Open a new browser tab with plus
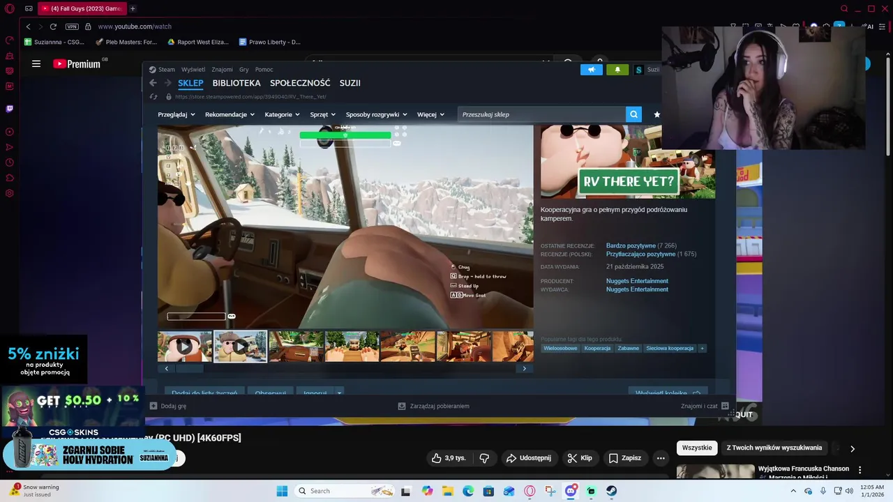The height and width of the screenshot is (502, 893). 133,8
